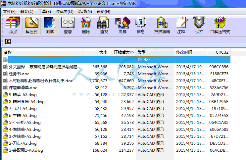Open the 工具(S) menu
The height and width of the screenshot is (160, 246).
click(44, 12)
